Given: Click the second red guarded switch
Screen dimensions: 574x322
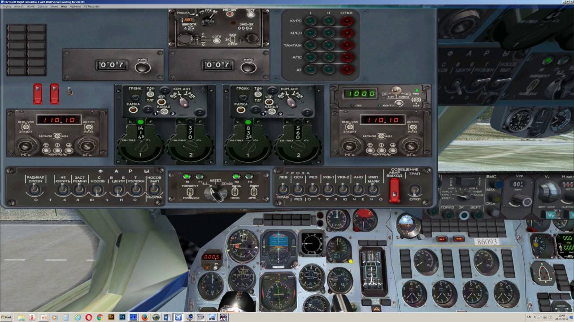Looking at the screenshot, I should 54,93.
